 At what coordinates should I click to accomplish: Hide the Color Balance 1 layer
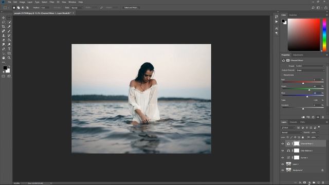(283, 151)
